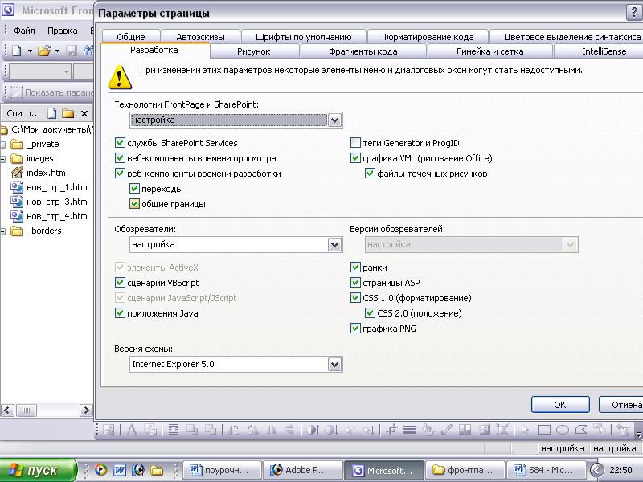Click the dialog help question-mark button
This screenshot has height=482, width=643.
[634, 13]
